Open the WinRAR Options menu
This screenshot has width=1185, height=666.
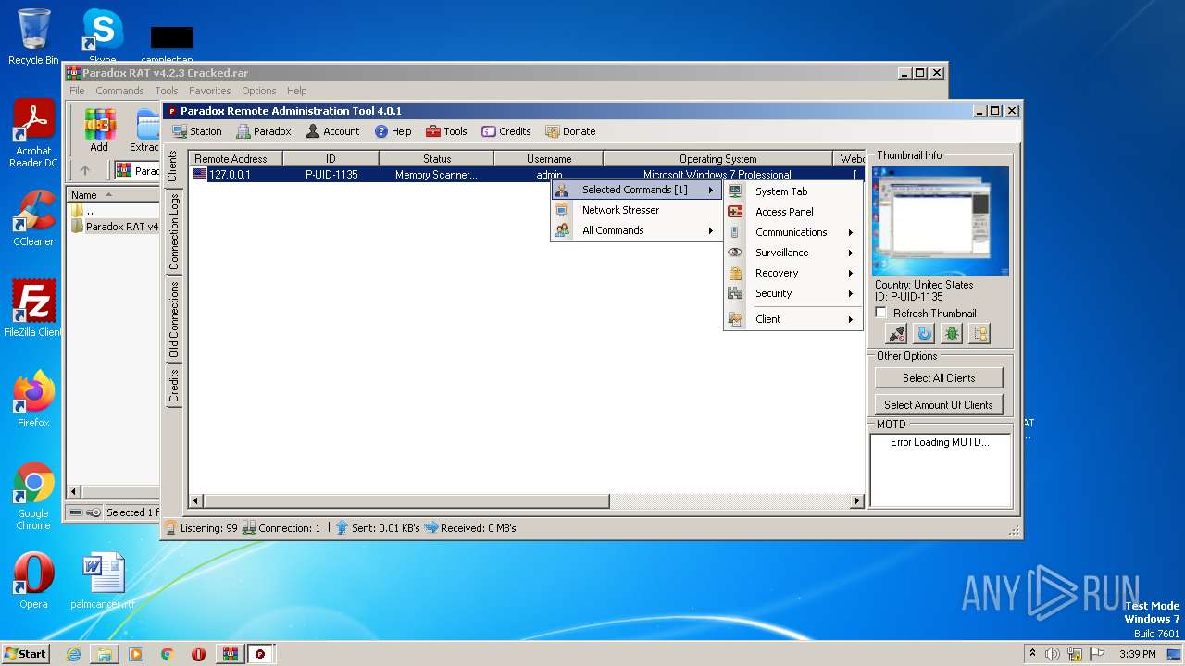(259, 91)
